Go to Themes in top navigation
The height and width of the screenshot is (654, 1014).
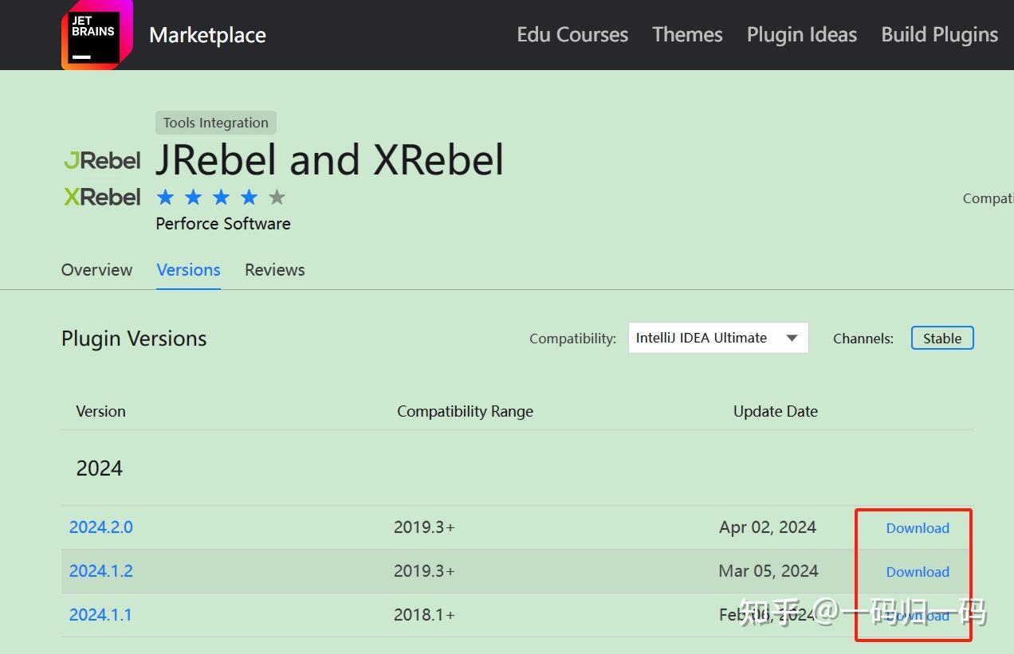[x=687, y=35]
